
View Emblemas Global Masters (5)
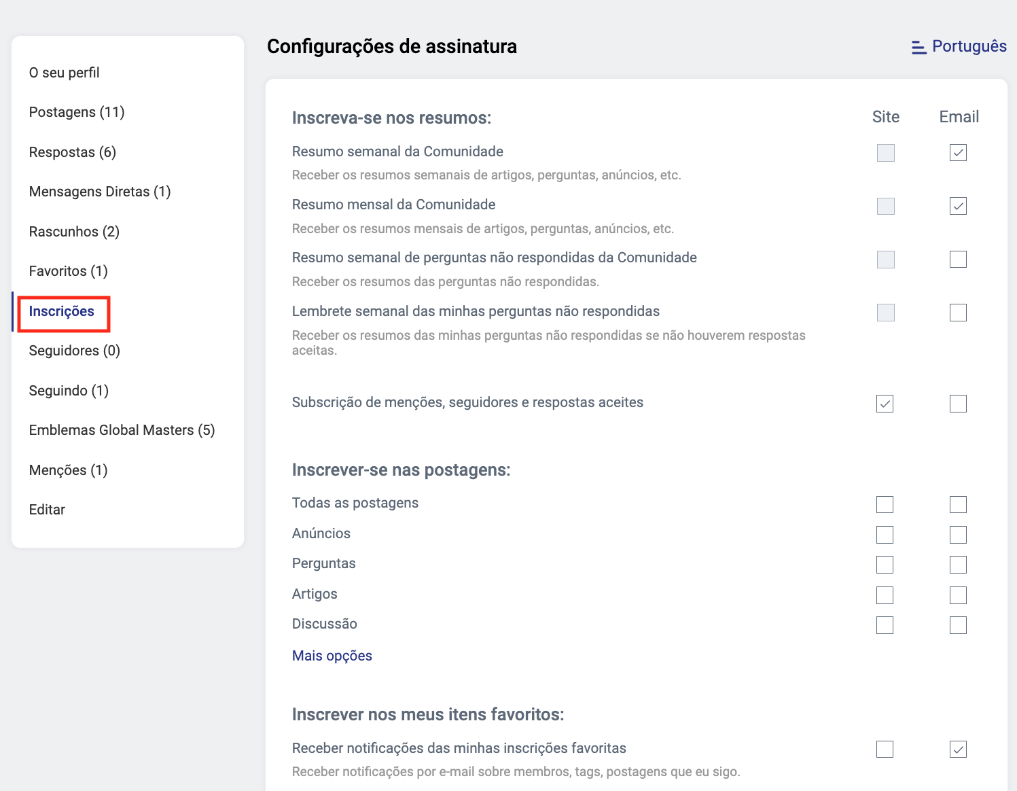(x=122, y=430)
